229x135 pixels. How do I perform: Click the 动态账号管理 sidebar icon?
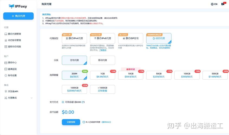[x=6, y=40]
